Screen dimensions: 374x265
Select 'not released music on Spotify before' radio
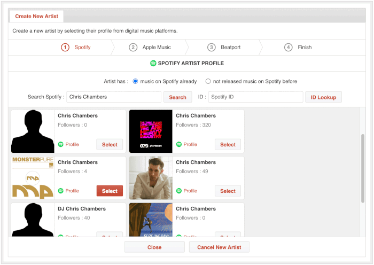208,81
